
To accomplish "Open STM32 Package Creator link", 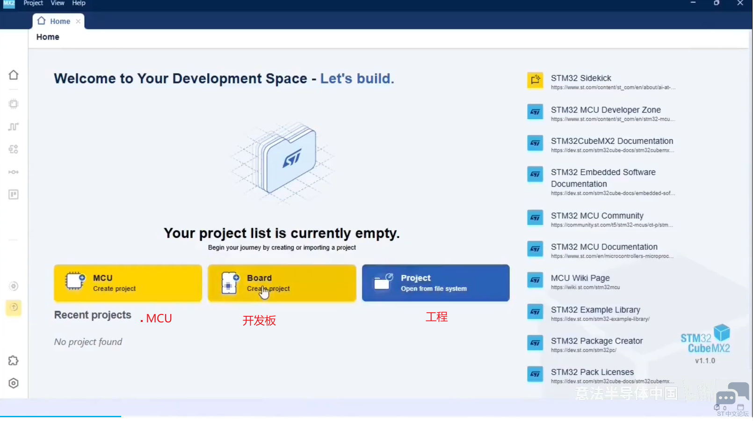I will tap(597, 341).
